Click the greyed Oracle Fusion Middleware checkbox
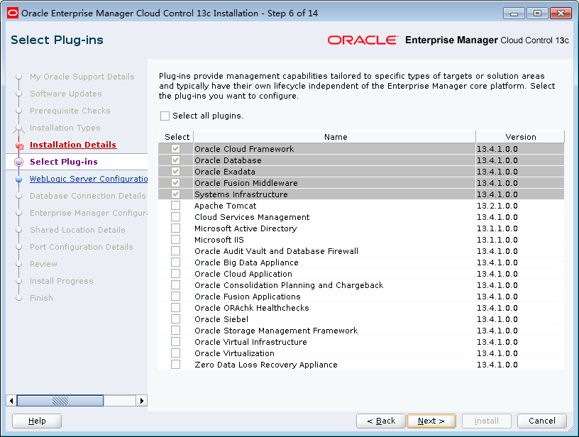The height and width of the screenshot is (437, 579). pos(176,183)
